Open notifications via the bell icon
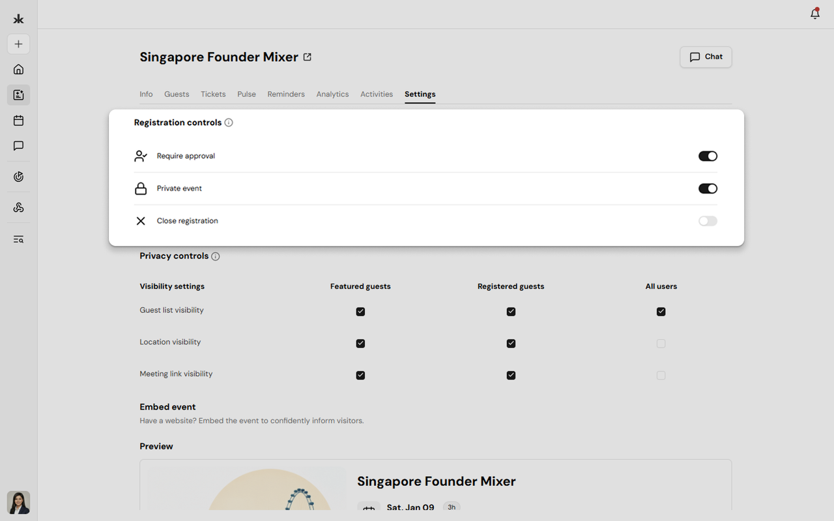Image resolution: width=834 pixels, height=521 pixels. pos(814,14)
